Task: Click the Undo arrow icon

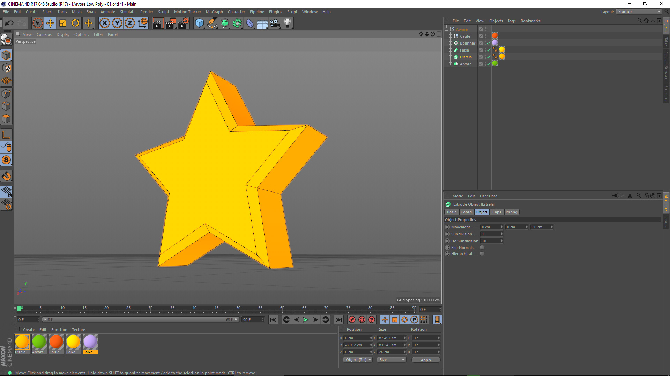Action: point(9,23)
